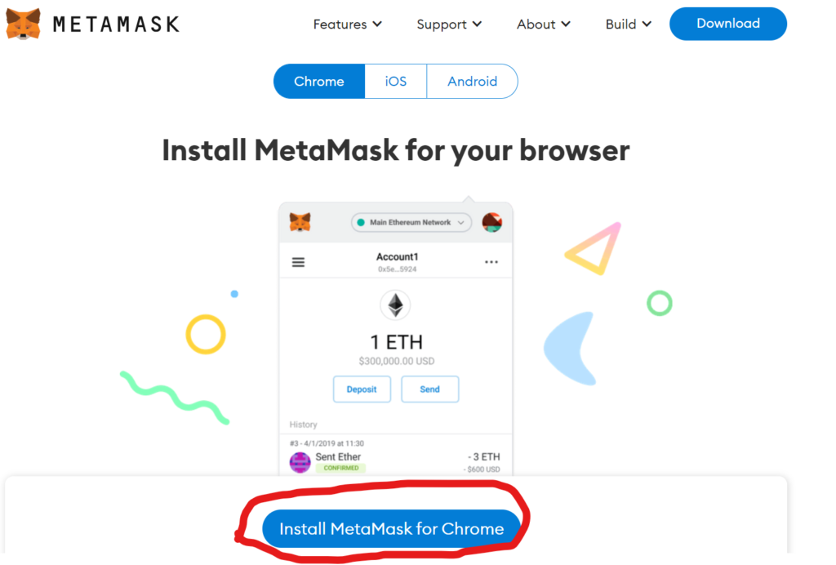This screenshot has height=565, width=836.
Task: Open the hamburger menu in wallet preview
Action: pos(298,262)
